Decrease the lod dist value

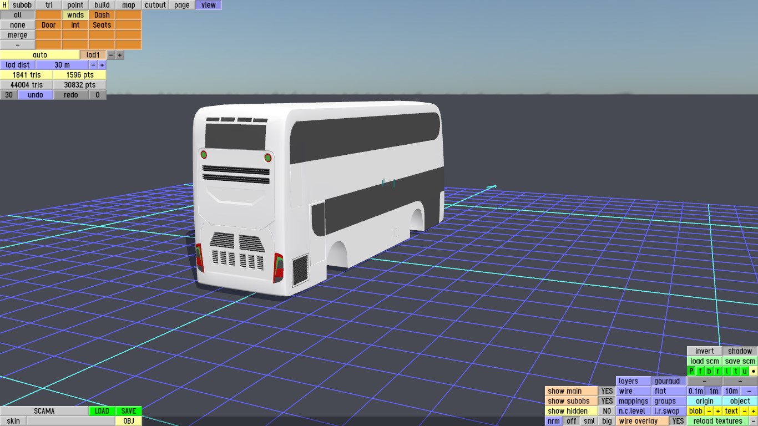click(x=93, y=65)
